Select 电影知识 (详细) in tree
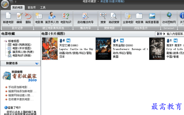This screenshot has height=115, width=184. point(22,56)
